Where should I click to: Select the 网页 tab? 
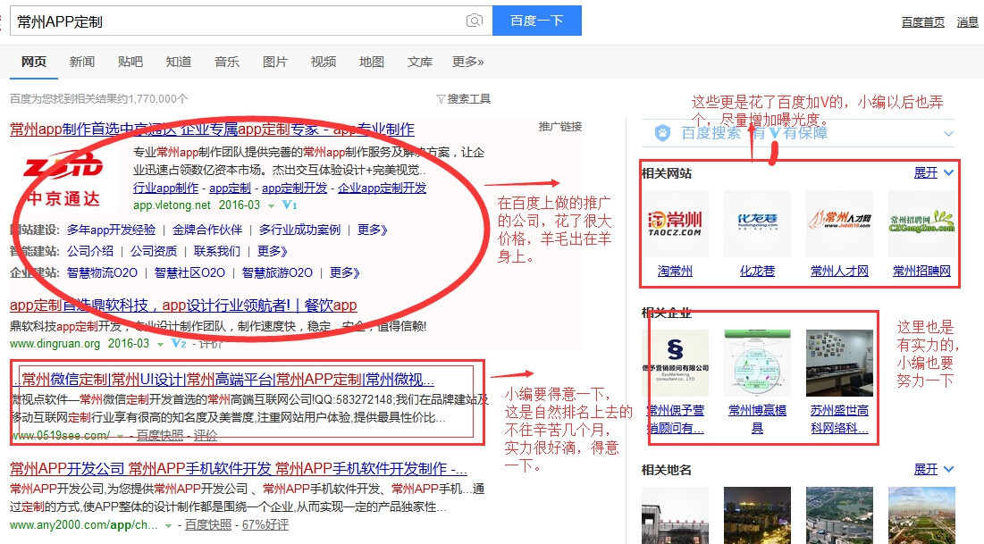(34, 62)
